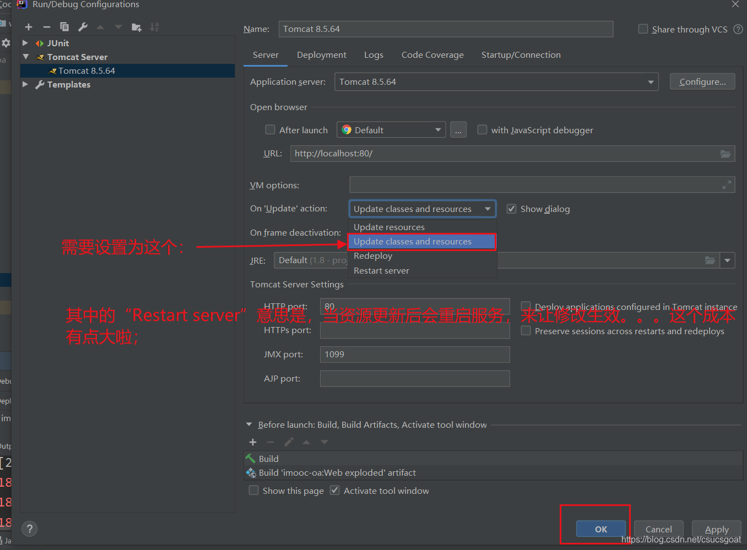The height and width of the screenshot is (550, 747).
Task: Click into the Name input field
Action: pos(446,29)
